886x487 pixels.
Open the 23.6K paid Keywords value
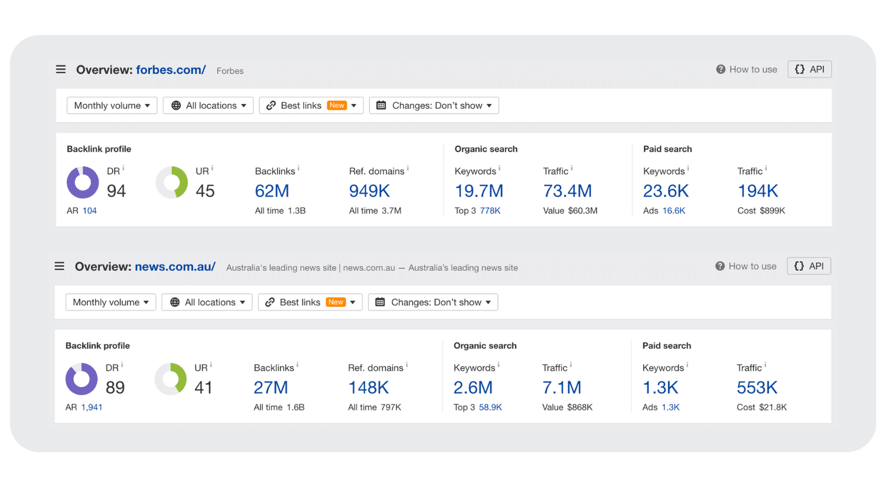(x=666, y=191)
